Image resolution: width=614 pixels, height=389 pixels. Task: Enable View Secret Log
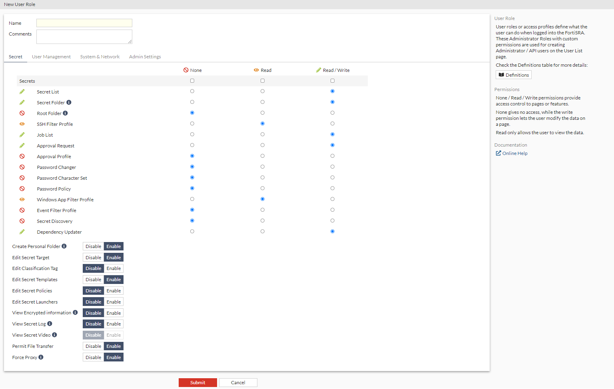(114, 324)
